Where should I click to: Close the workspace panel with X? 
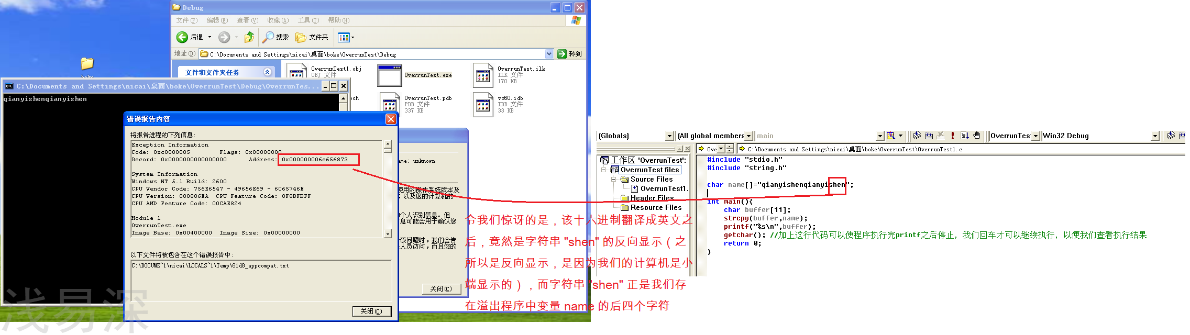pyautogui.click(x=687, y=149)
